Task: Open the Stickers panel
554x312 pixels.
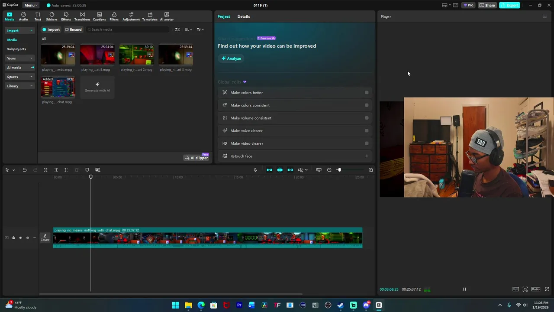Action: click(x=52, y=16)
